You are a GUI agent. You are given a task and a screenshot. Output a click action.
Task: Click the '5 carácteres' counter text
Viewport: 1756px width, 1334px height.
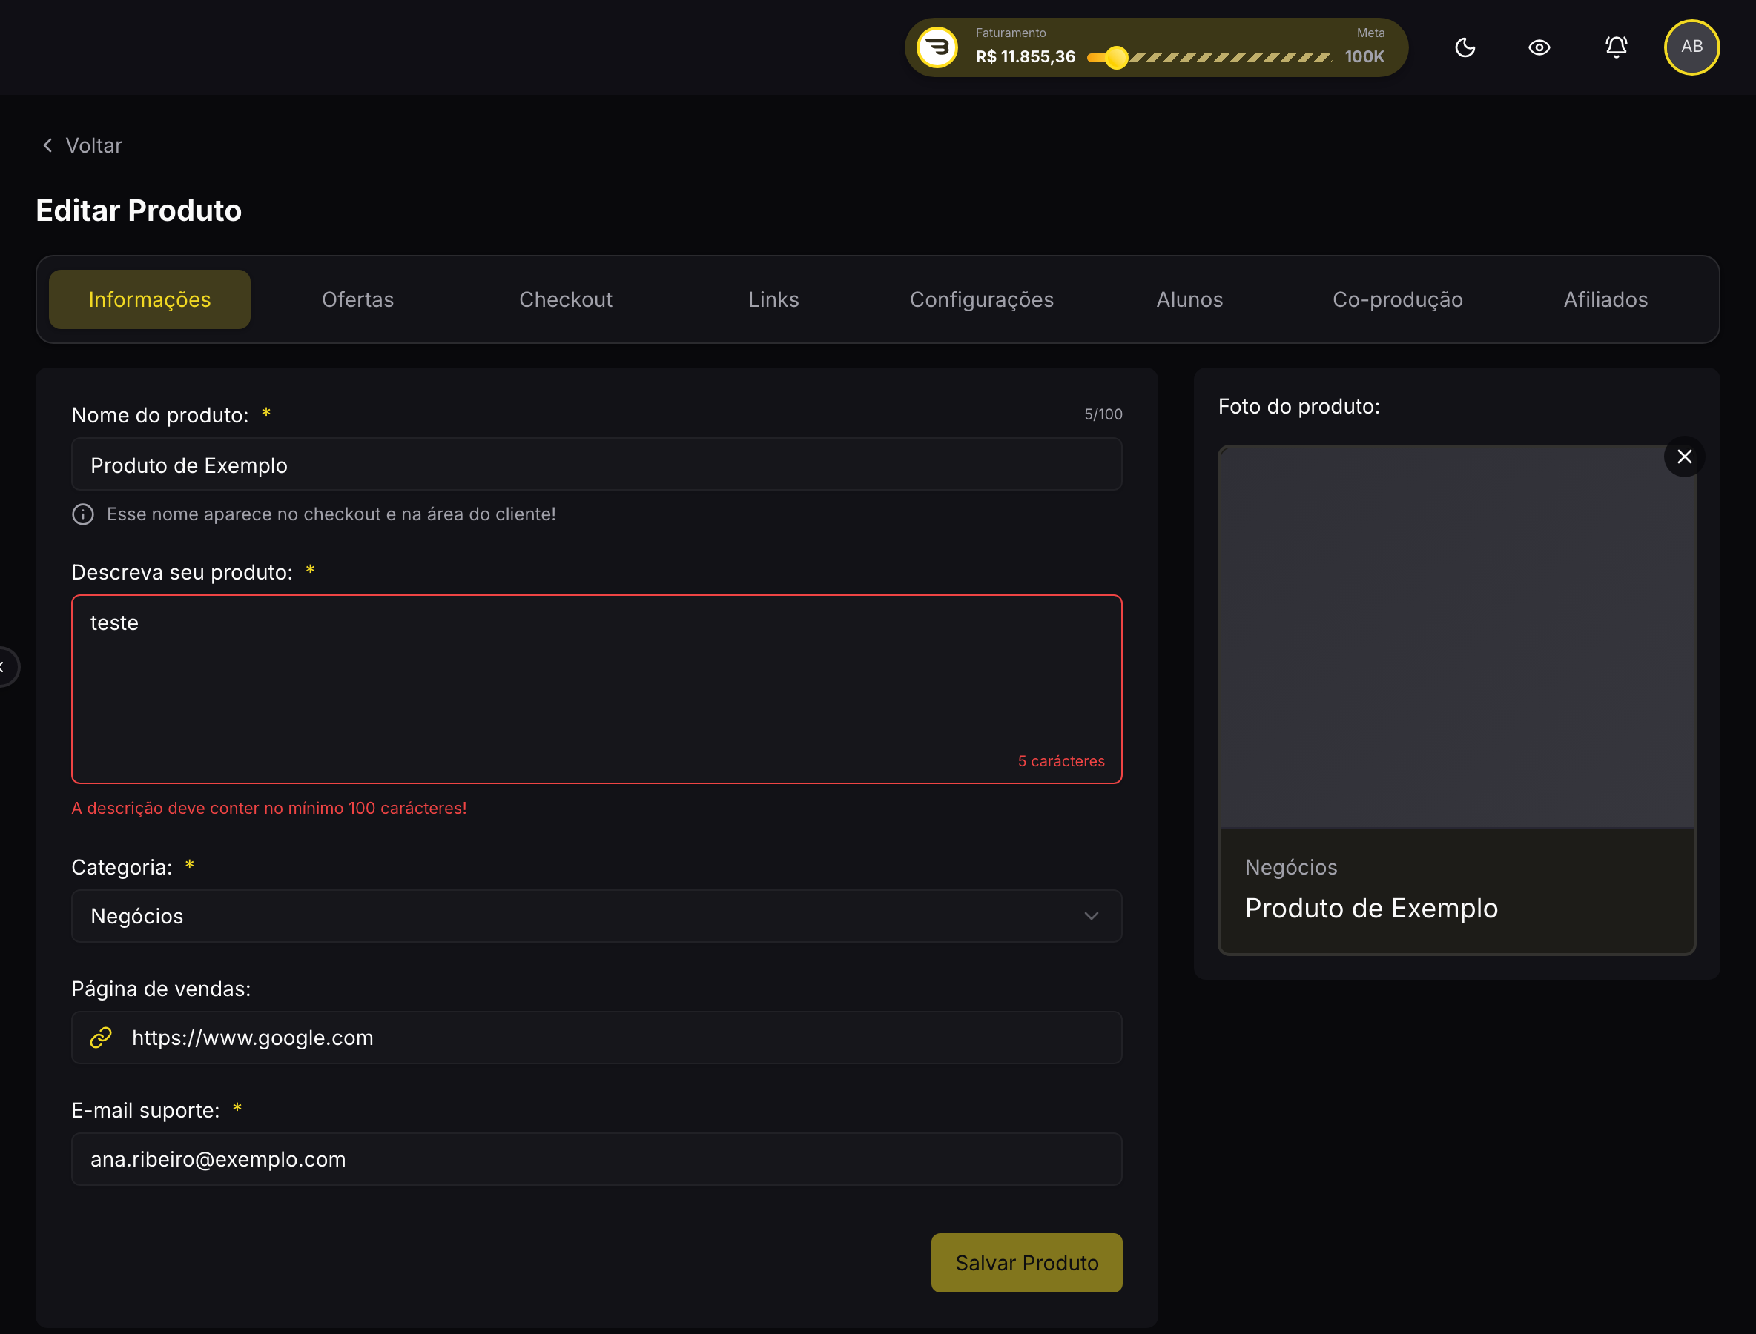(x=1062, y=760)
